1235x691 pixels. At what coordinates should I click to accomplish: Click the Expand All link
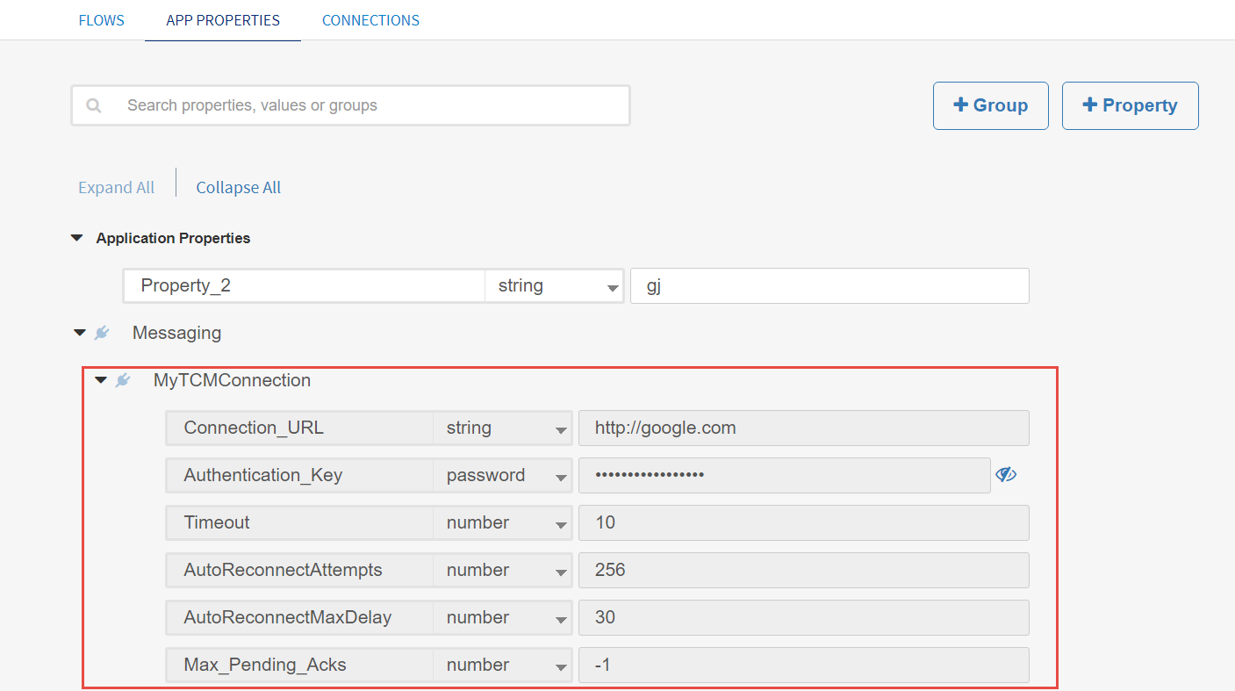coord(116,188)
